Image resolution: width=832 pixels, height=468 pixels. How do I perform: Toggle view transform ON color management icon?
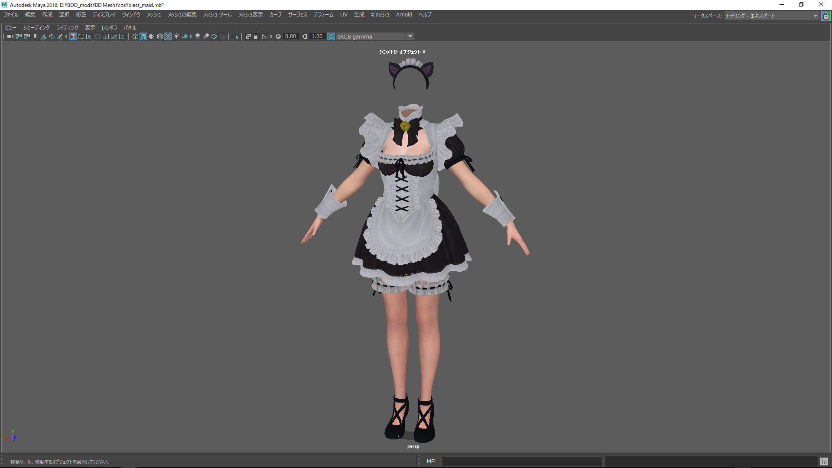[x=331, y=36]
